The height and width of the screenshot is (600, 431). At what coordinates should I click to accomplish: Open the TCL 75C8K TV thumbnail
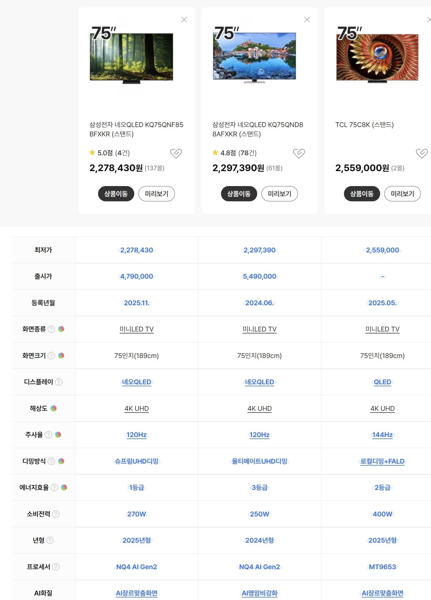coord(377,56)
